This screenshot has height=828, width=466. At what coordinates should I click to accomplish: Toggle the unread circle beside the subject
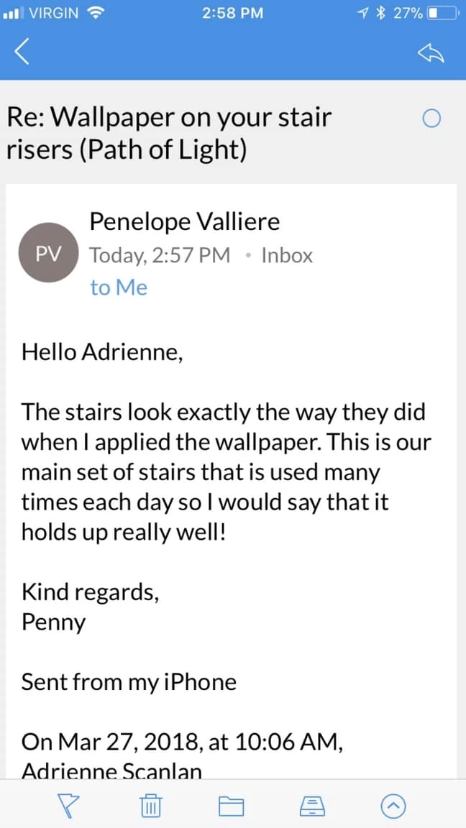tap(431, 119)
